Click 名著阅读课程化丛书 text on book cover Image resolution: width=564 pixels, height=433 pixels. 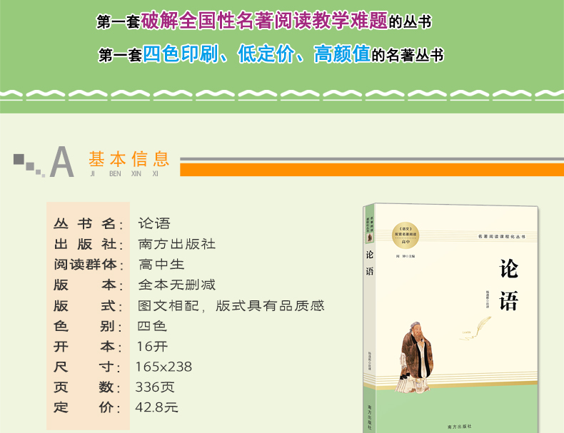501,236
